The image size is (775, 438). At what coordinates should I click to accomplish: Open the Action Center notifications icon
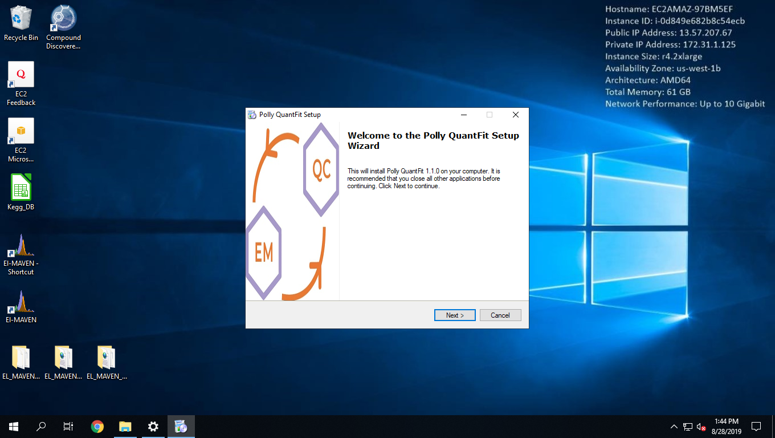click(756, 427)
